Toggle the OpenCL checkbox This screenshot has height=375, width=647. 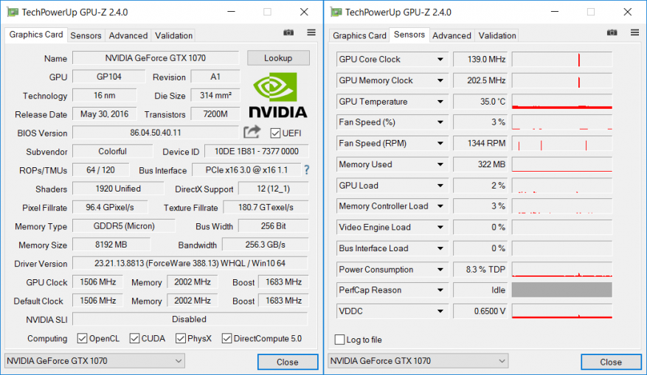[83, 339]
